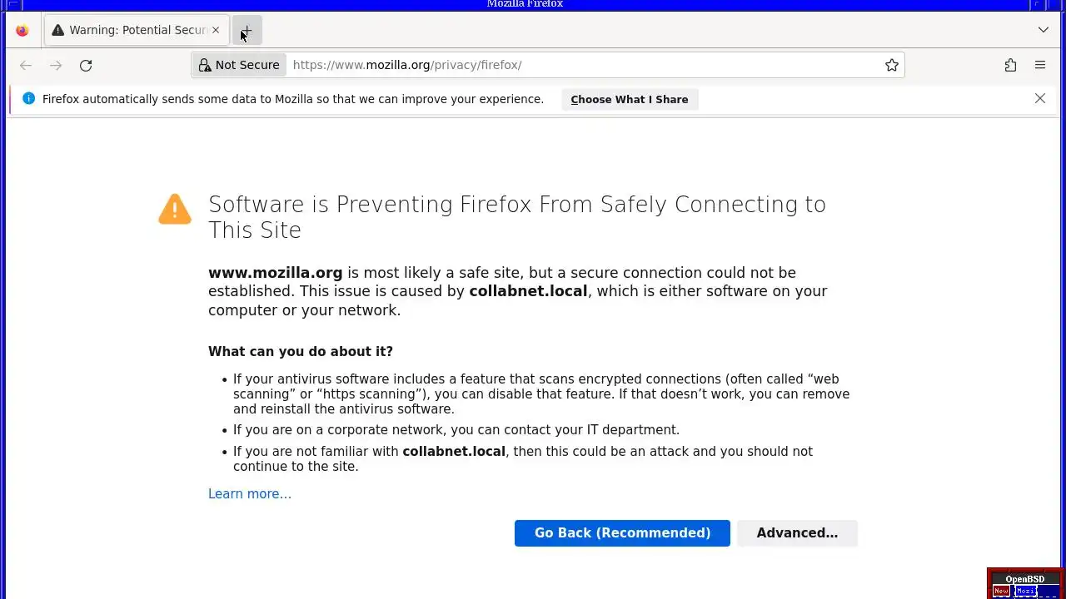This screenshot has width=1066, height=599.
Task: Reload the current page
Action: click(x=86, y=65)
